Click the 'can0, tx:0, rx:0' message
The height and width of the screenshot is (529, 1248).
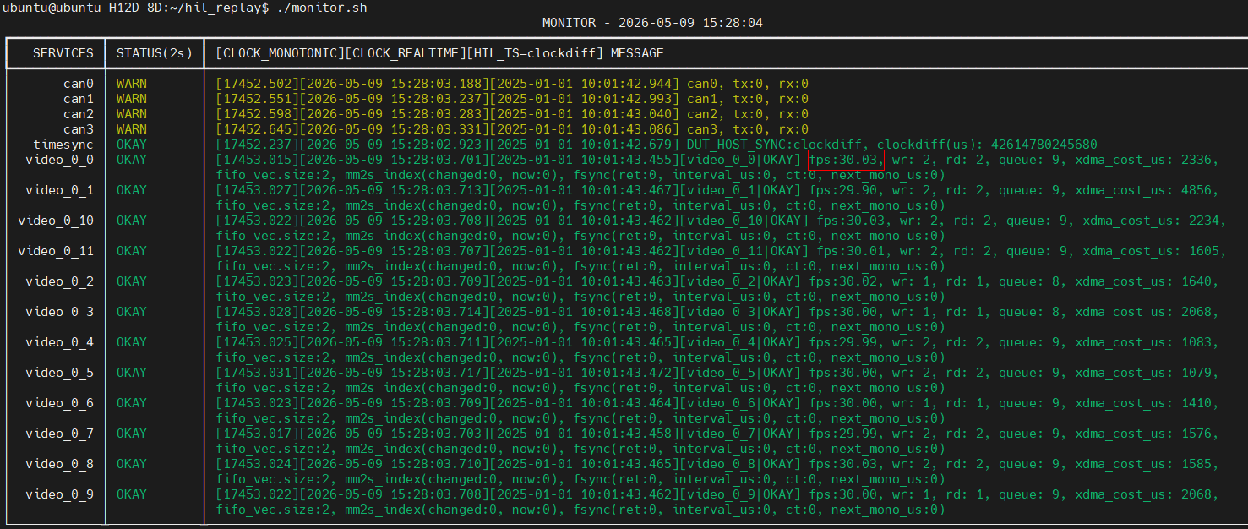click(748, 84)
